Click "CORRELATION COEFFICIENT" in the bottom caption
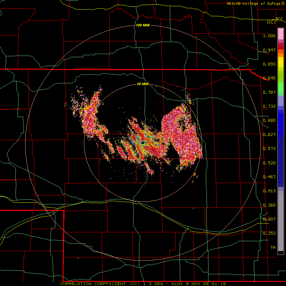286x286 pixels. [x=93, y=284]
